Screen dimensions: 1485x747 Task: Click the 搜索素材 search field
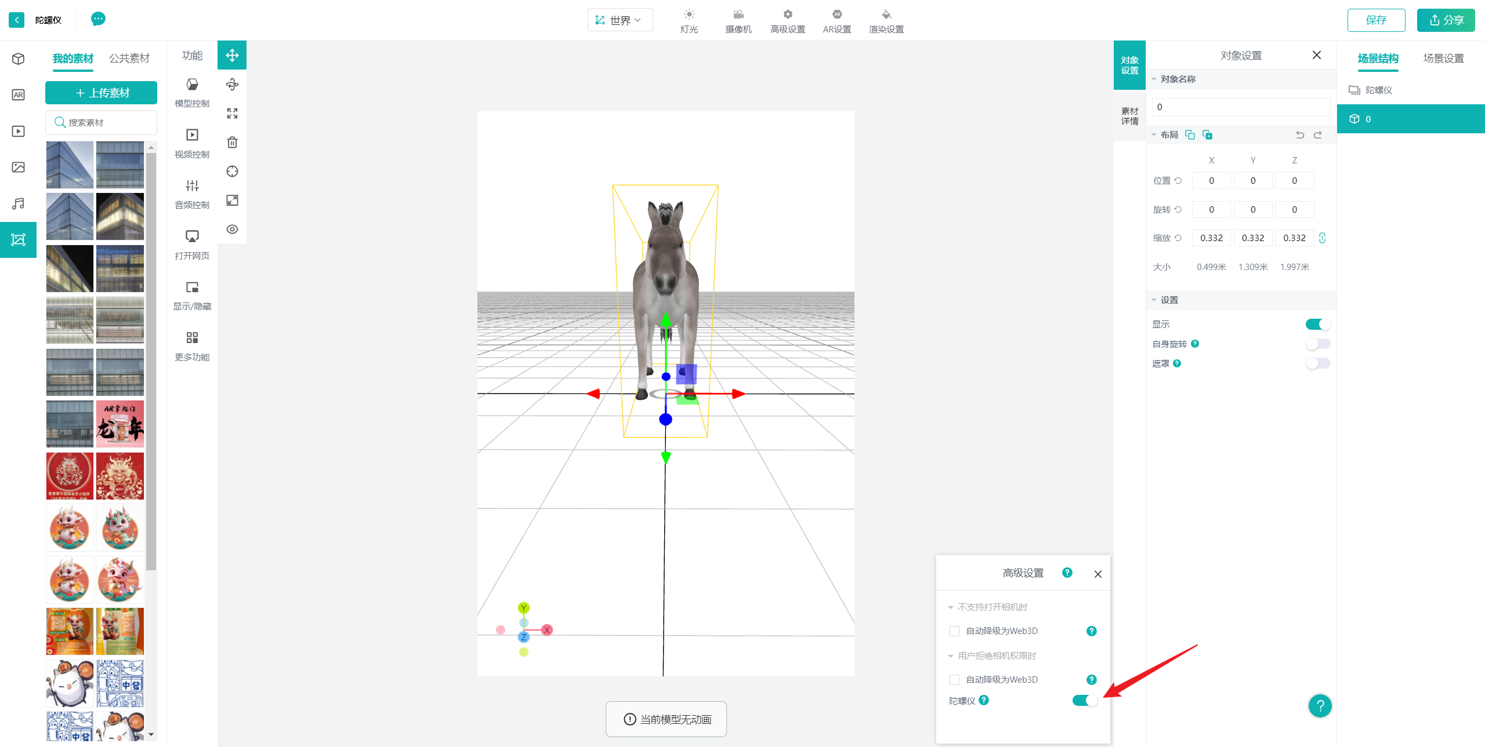(102, 122)
